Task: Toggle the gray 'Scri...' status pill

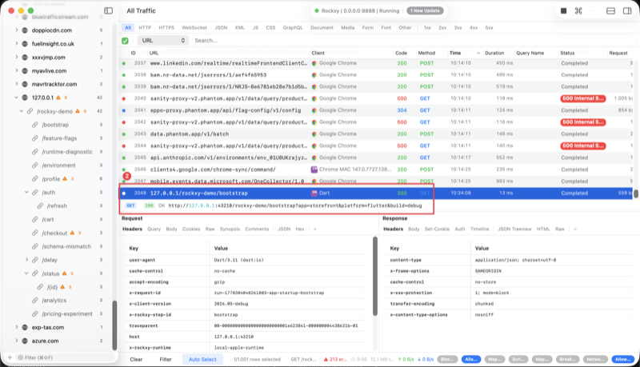Action: click(518, 359)
